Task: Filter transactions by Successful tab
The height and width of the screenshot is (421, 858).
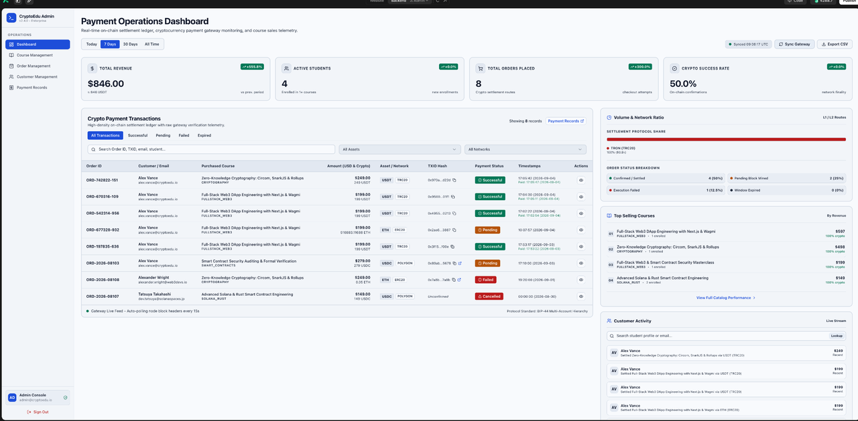Action: [137, 135]
